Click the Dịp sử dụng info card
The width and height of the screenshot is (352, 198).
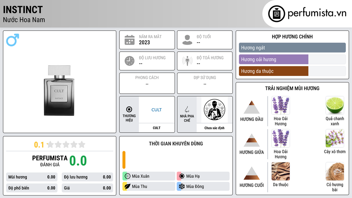205,83
